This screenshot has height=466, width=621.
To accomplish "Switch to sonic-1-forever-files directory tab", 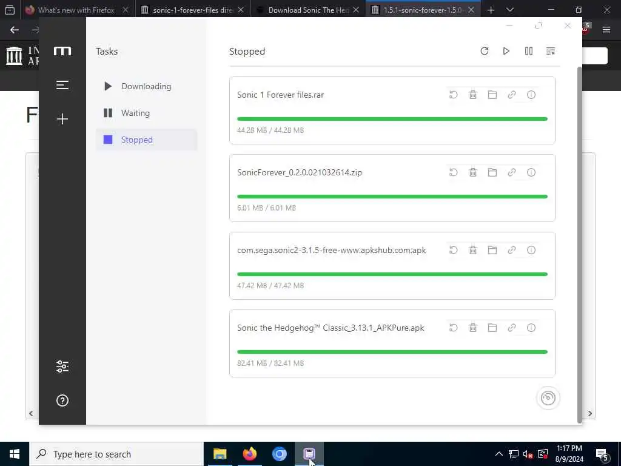I will coord(193,10).
